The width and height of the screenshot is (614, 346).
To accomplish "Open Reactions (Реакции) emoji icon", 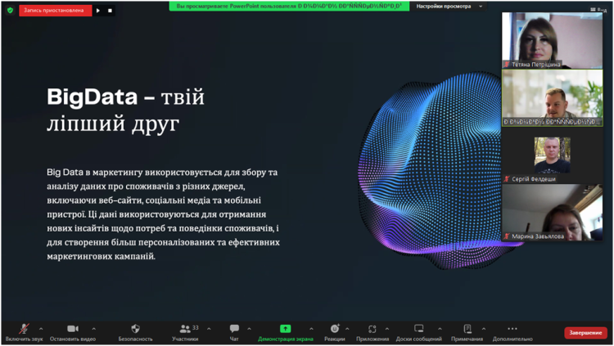I will (x=334, y=329).
